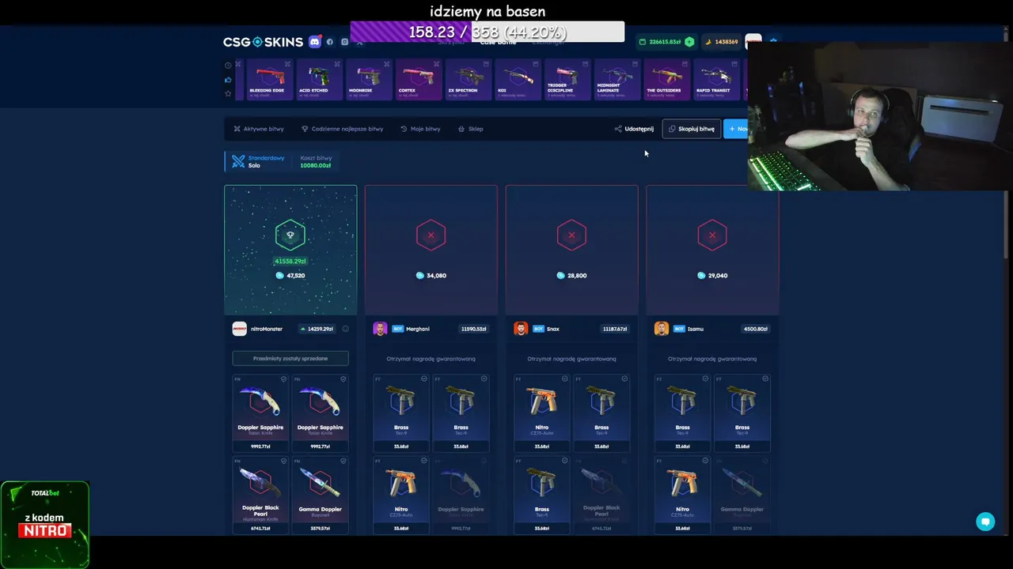Open nitroMonster's Gamma Doppler Bayonet card

coord(320,496)
